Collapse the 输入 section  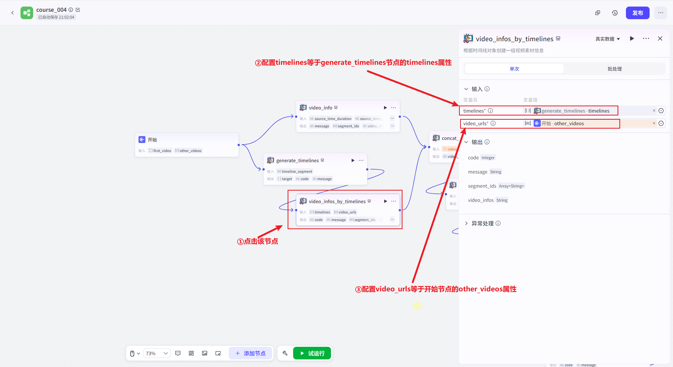466,89
